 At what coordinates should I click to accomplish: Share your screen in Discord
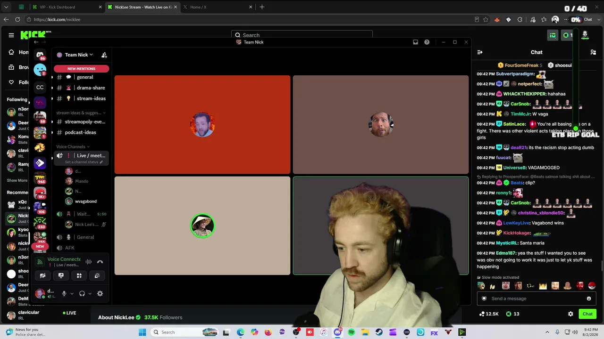click(x=61, y=275)
